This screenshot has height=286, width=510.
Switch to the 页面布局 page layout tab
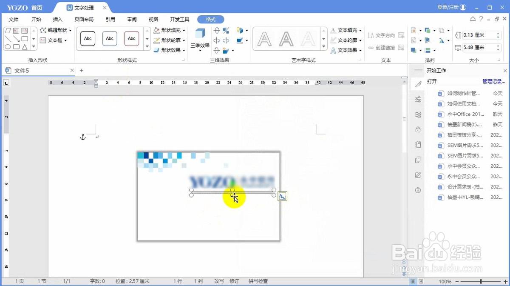[84, 19]
